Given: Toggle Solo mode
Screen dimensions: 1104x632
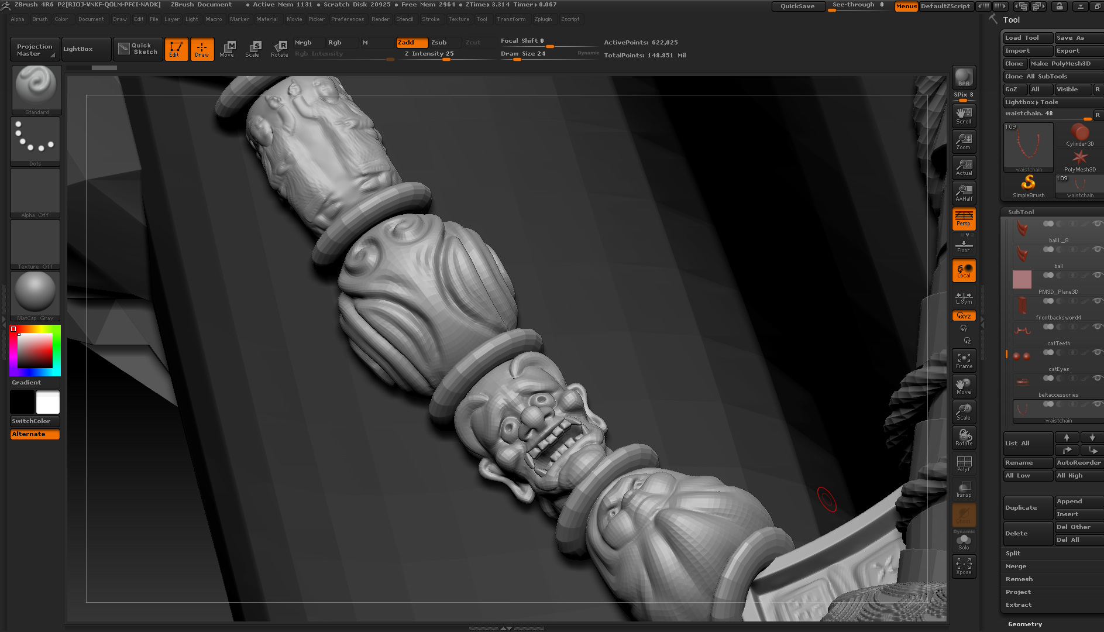Looking at the screenshot, I should 964,542.
